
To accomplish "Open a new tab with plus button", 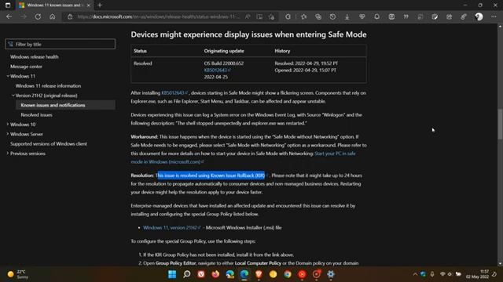I will pos(100,5).
